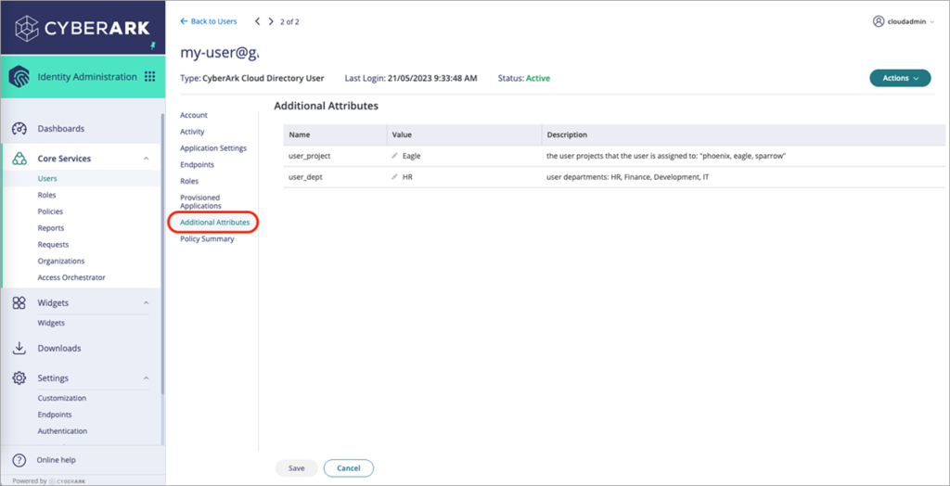This screenshot has height=486, width=950.
Task: Click the Online help question mark icon
Action: [x=19, y=460]
